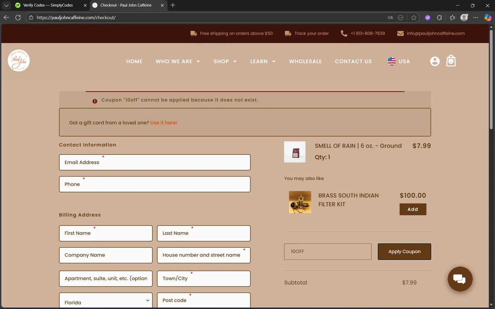The image size is (495, 309).
Task: Open the tab search dropdown chevron
Action: click(6, 5)
